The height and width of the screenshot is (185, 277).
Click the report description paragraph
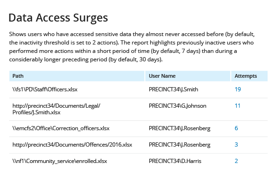(132, 47)
